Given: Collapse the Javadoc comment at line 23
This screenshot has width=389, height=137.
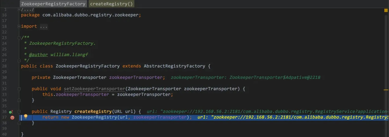Looking at the screenshot, I should click(x=19, y=38).
